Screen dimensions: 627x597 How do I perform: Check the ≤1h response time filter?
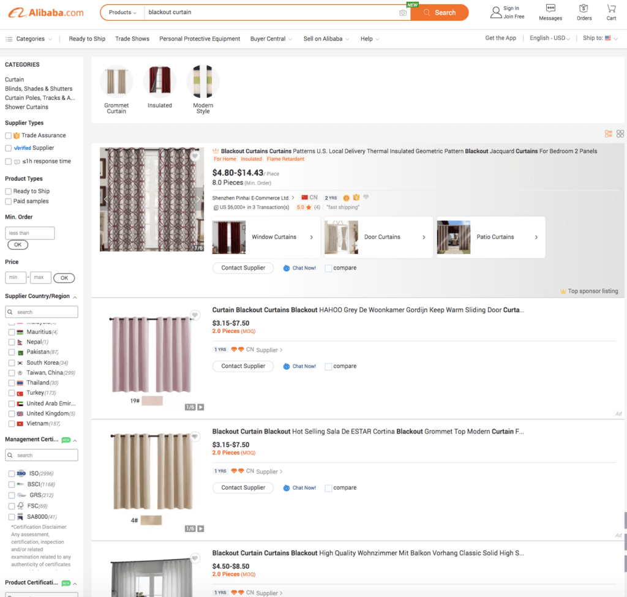pyautogui.click(x=8, y=162)
